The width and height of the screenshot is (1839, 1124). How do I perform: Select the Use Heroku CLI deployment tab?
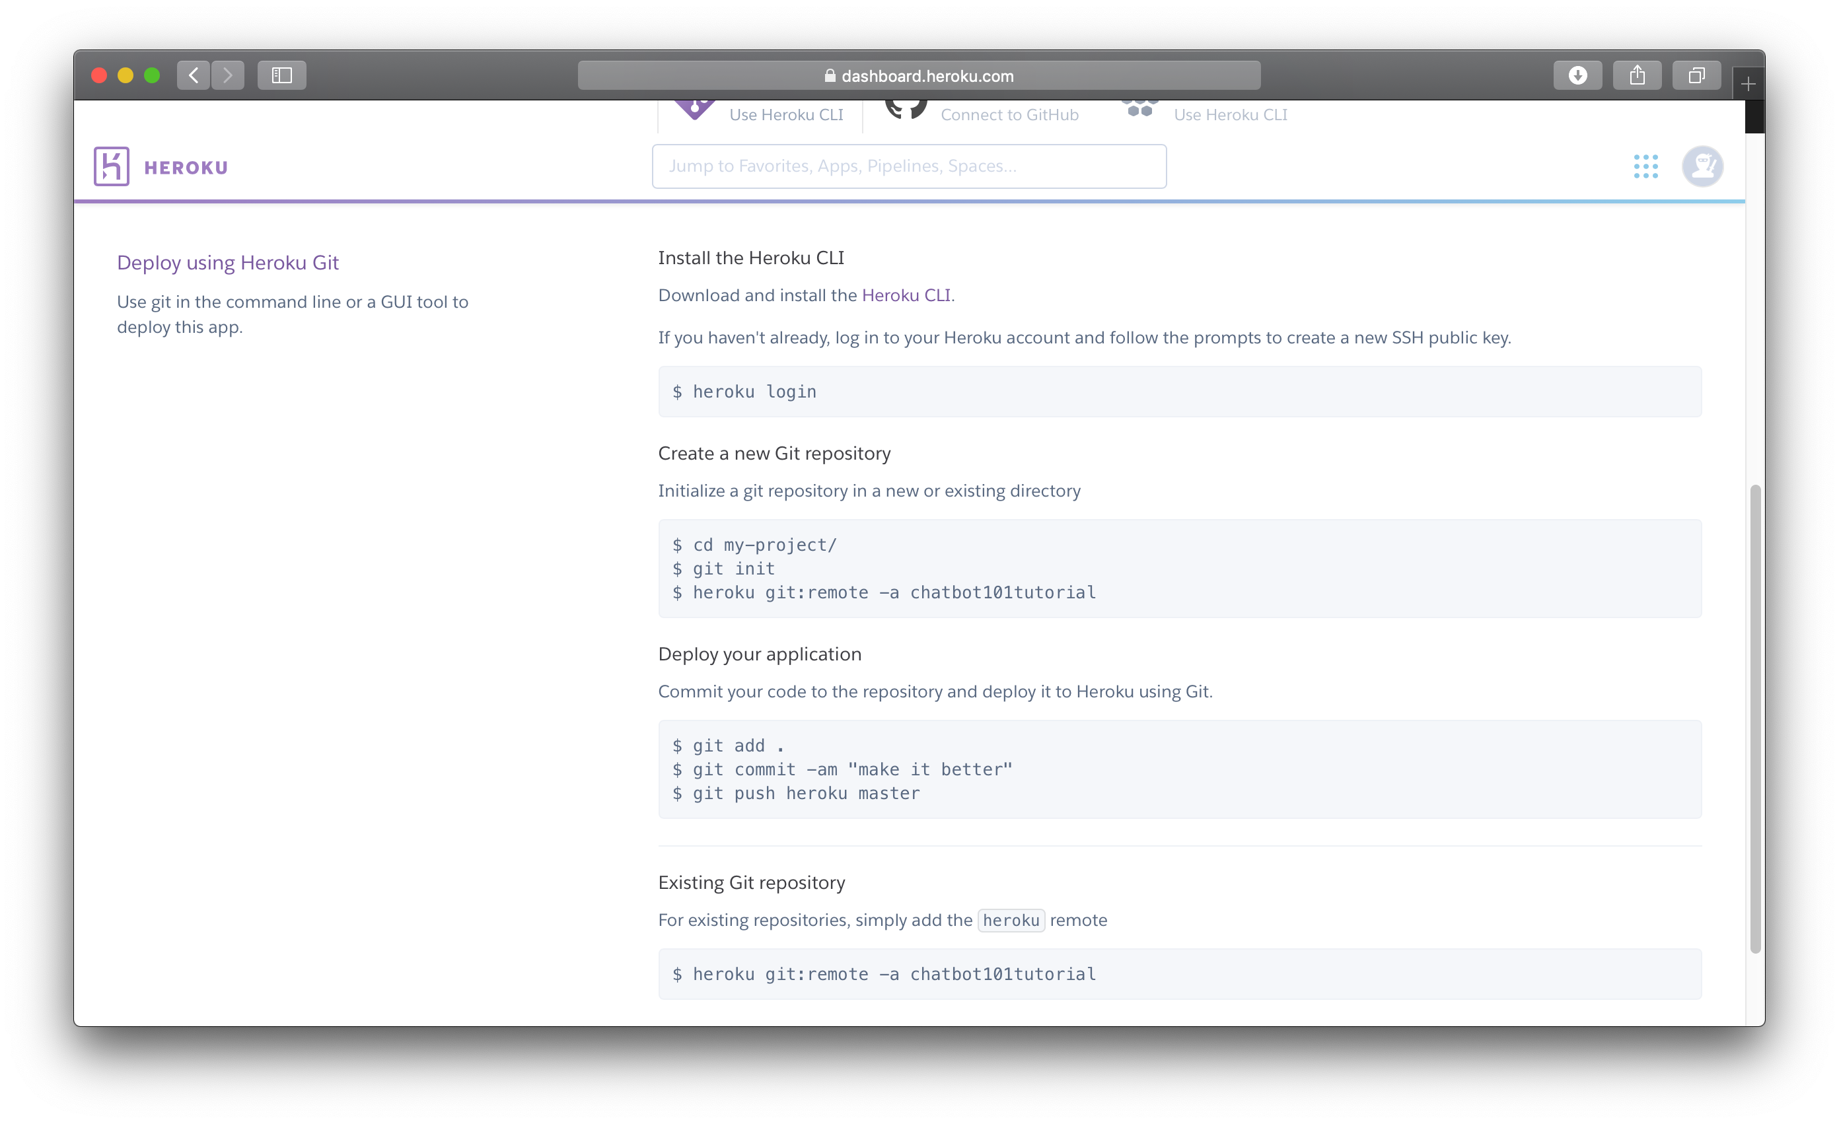tap(786, 114)
